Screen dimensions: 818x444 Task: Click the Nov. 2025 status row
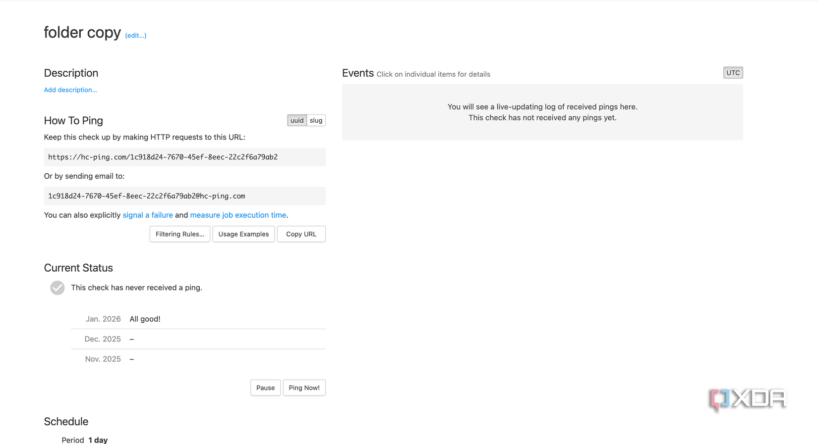click(198, 359)
